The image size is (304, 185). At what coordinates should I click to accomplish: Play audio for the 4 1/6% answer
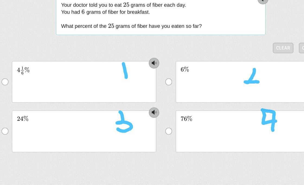tap(154, 63)
